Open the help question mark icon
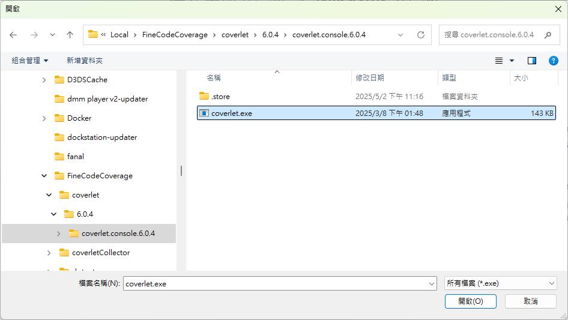This screenshot has width=568, height=320. tap(554, 61)
